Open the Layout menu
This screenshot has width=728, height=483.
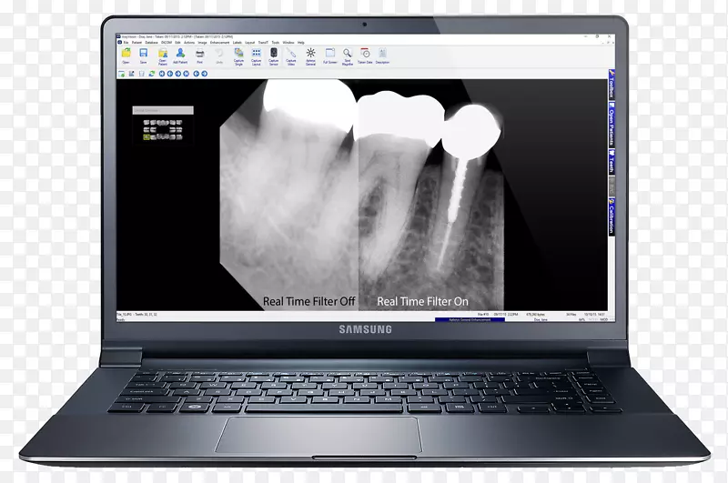click(249, 42)
